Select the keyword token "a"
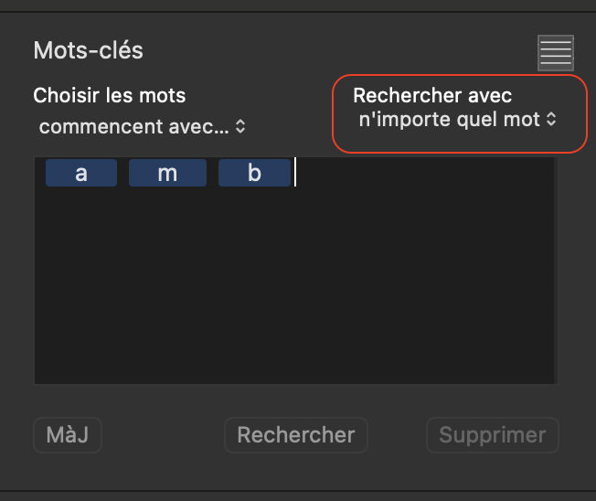The image size is (596, 501). point(81,173)
